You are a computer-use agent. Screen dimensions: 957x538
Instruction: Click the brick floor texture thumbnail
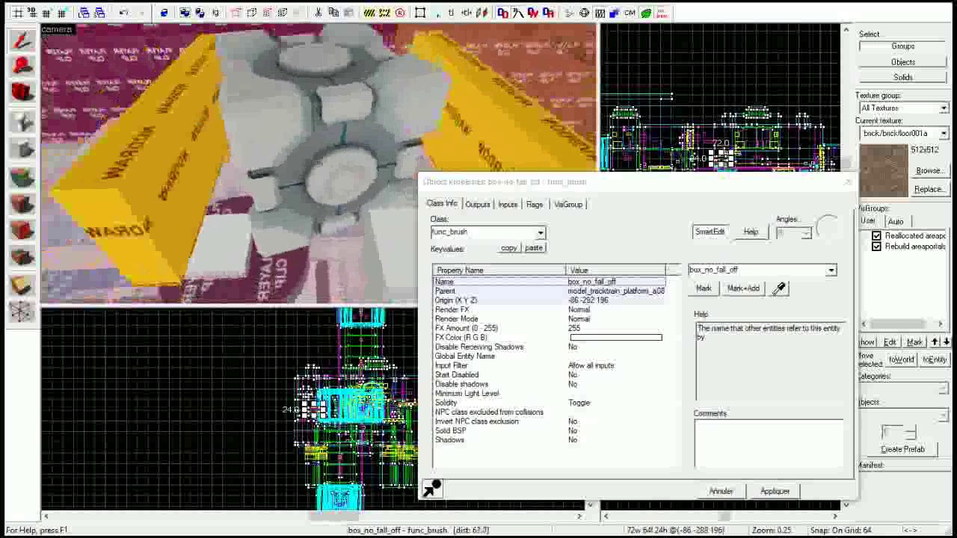click(884, 170)
